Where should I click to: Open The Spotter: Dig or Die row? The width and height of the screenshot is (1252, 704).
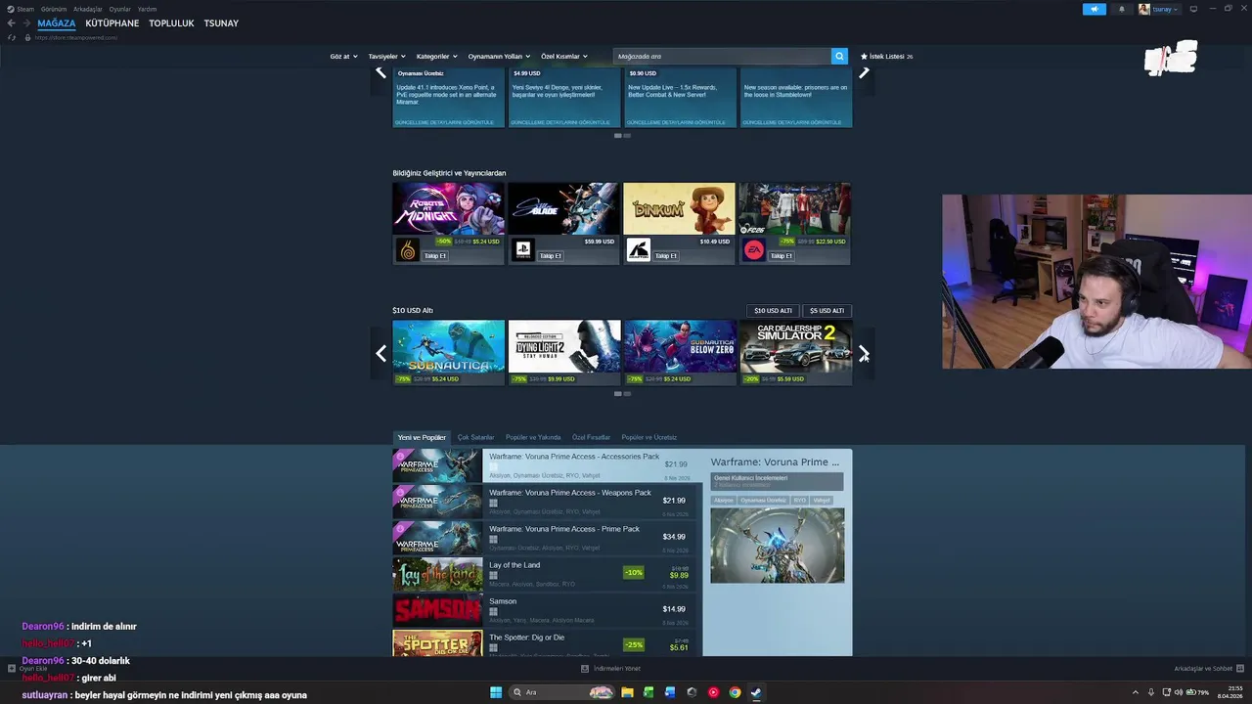pos(544,643)
